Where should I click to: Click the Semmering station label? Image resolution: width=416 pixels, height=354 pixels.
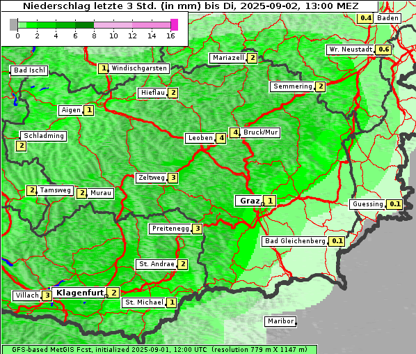coord(292,86)
